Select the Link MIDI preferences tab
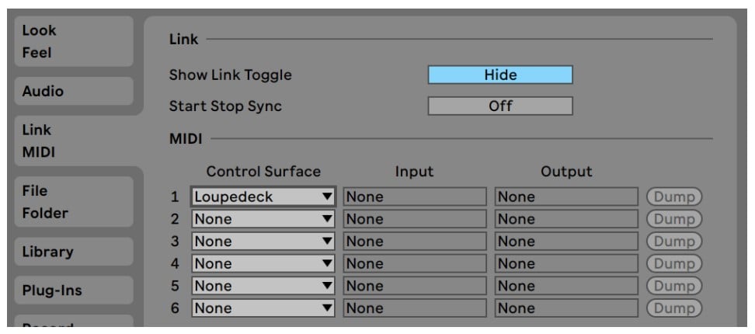Image resolution: width=755 pixels, height=334 pixels. point(73,140)
